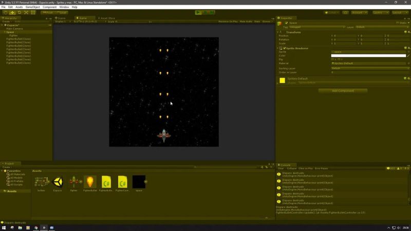Collapse the Sprite Renderer component
The image size is (411, 231).
278,48
